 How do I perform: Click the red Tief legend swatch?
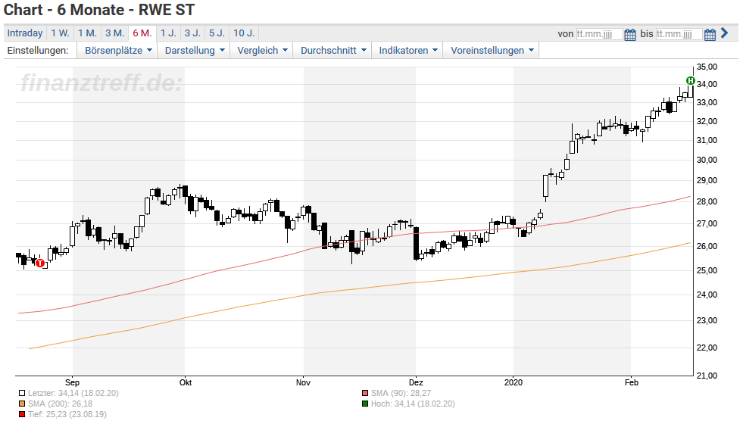pos(22,414)
